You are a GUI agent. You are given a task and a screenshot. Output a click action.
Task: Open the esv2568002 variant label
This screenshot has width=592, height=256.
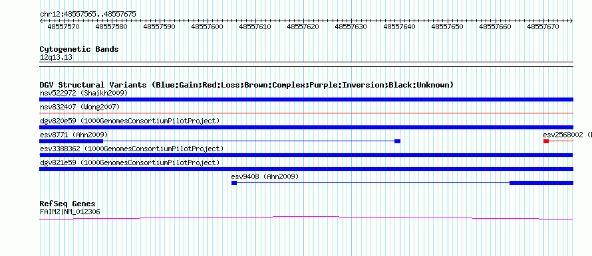[x=567, y=135]
